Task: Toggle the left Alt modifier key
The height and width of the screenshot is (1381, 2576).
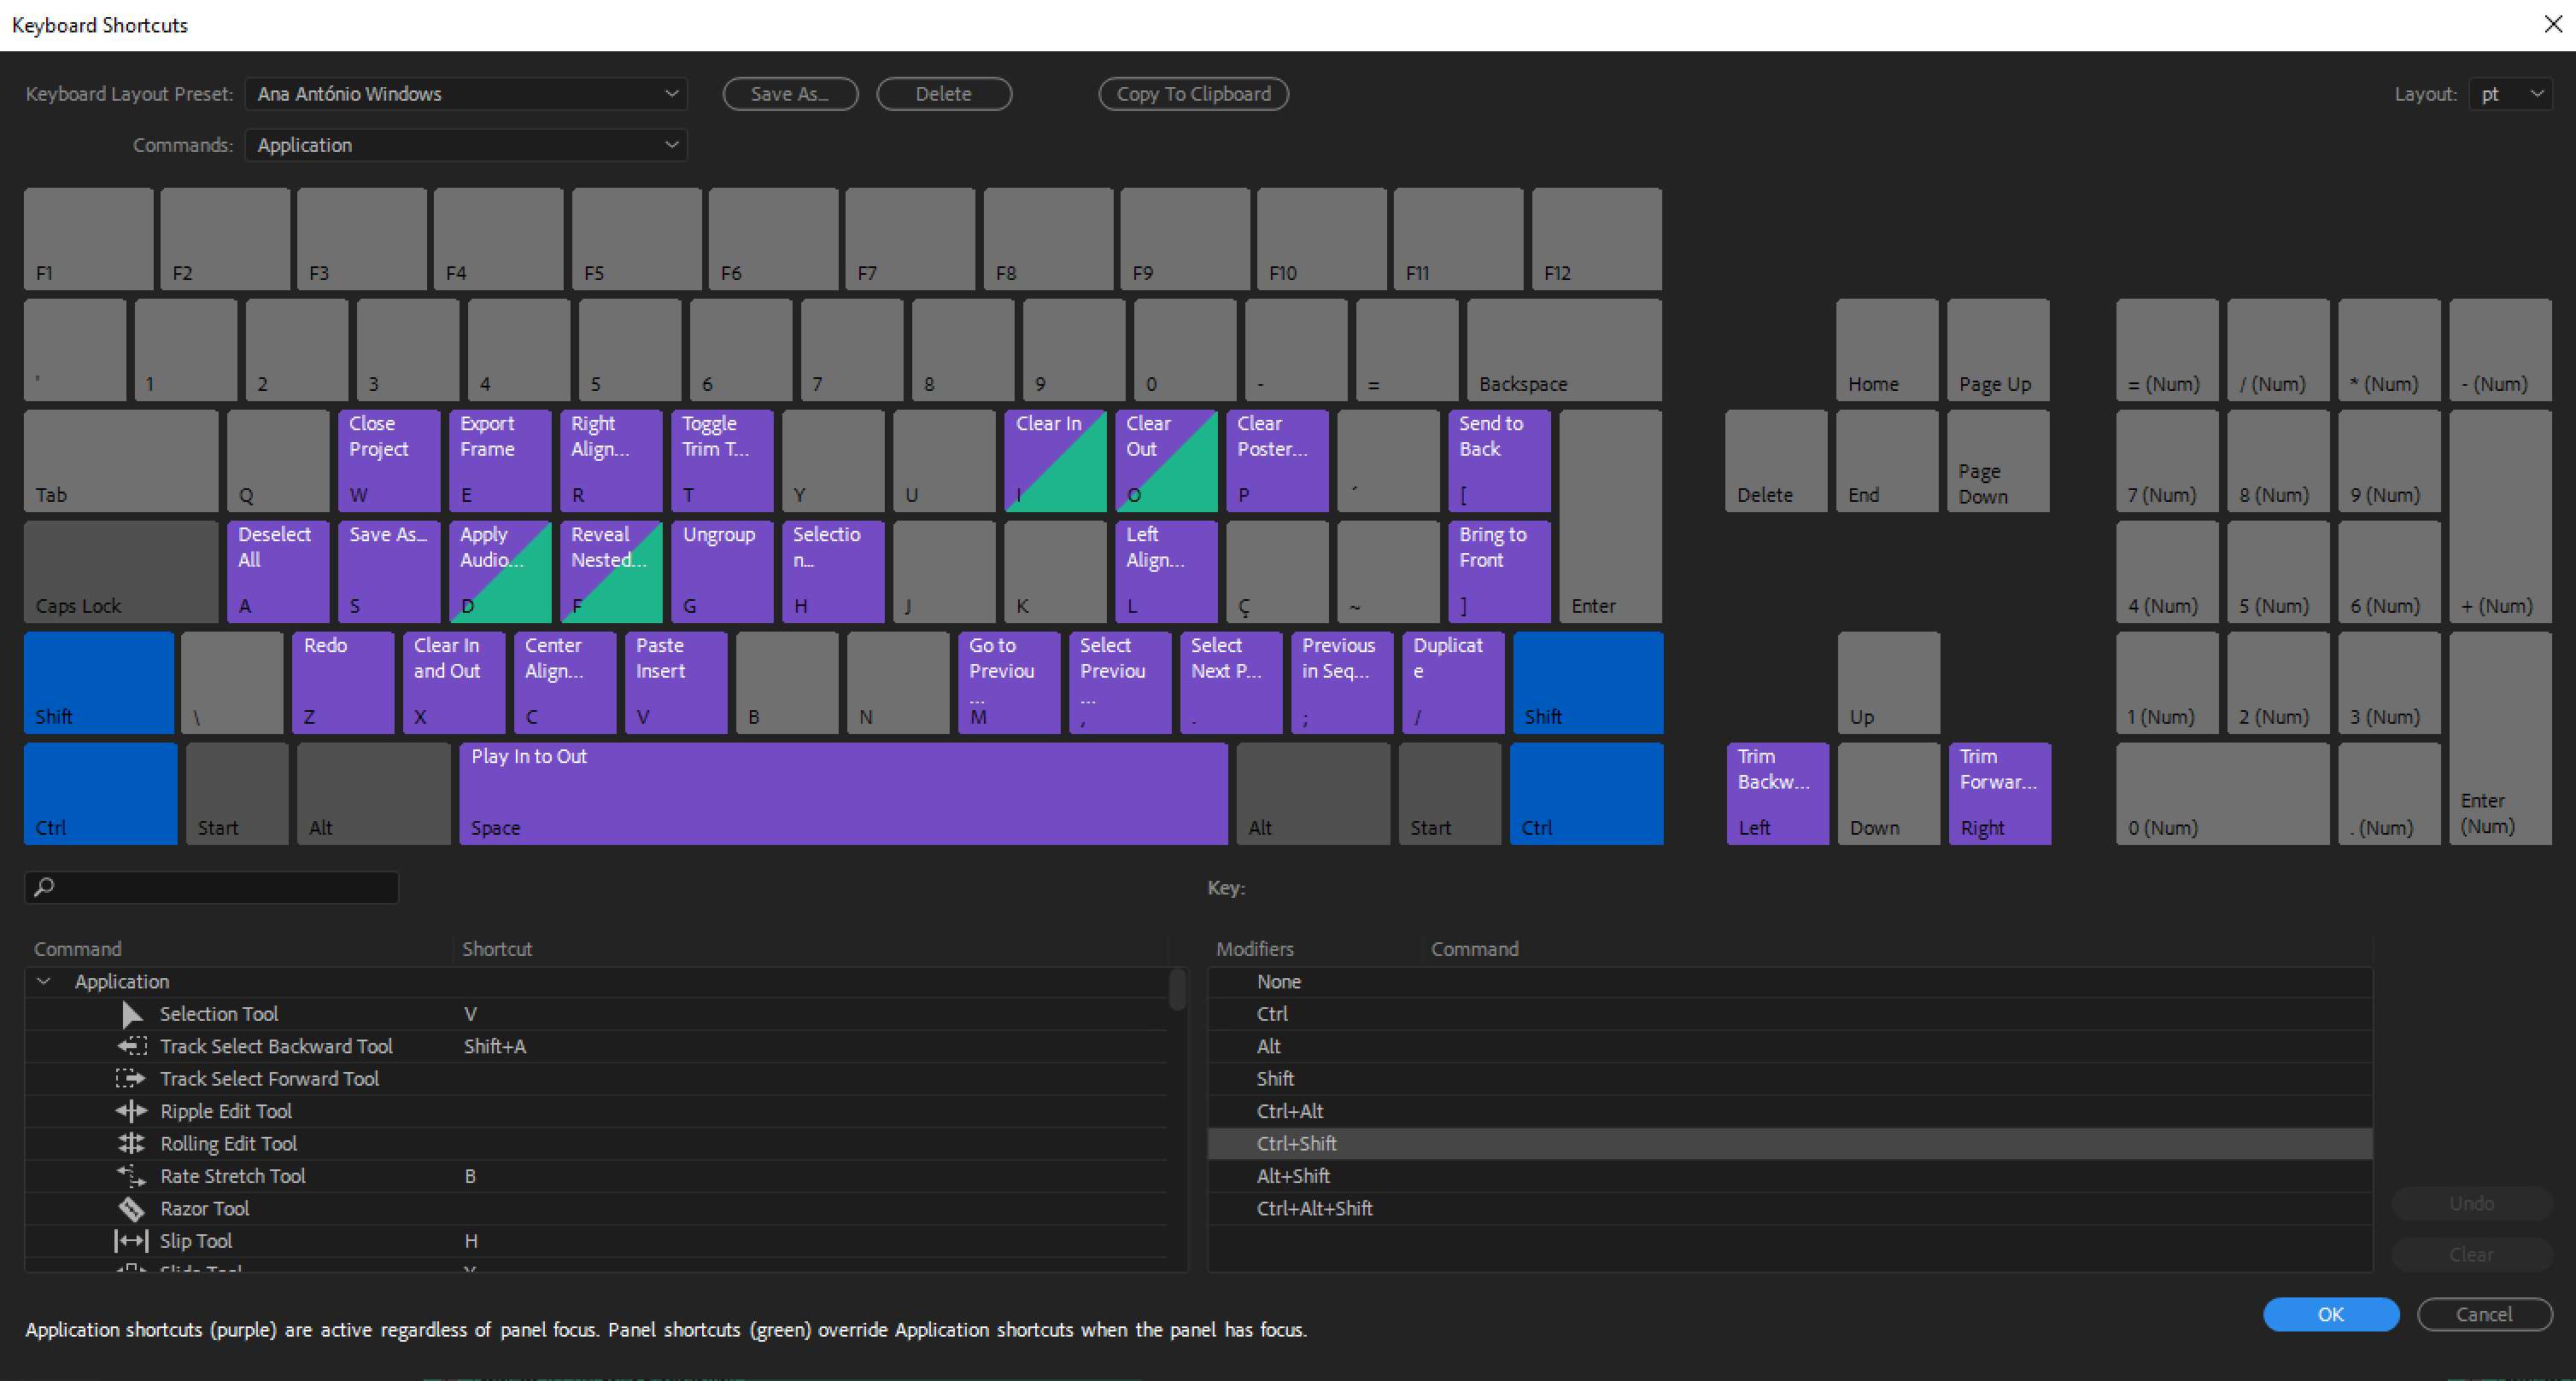Action: [x=374, y=794]
